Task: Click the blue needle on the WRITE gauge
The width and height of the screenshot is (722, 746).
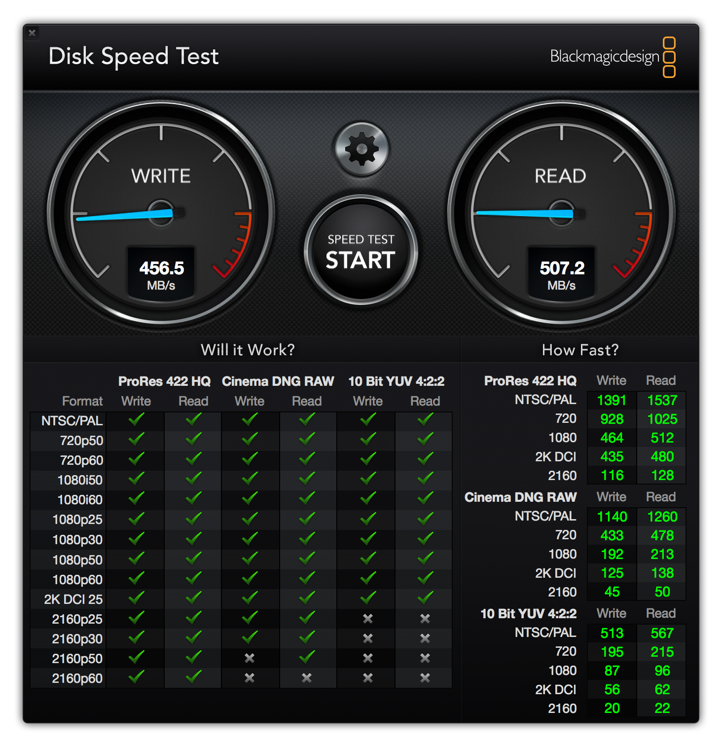Action: click(126, 215)
